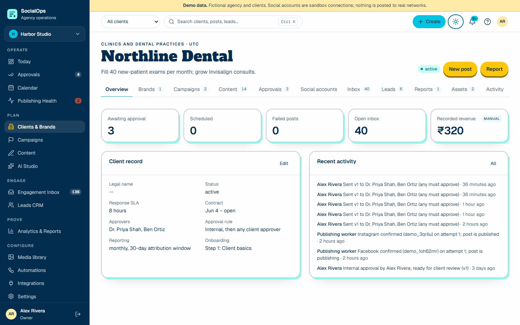Click the search magnifier icon
Image resolution: width=520 pixels, height=325 pixels.
pos(172,22)
